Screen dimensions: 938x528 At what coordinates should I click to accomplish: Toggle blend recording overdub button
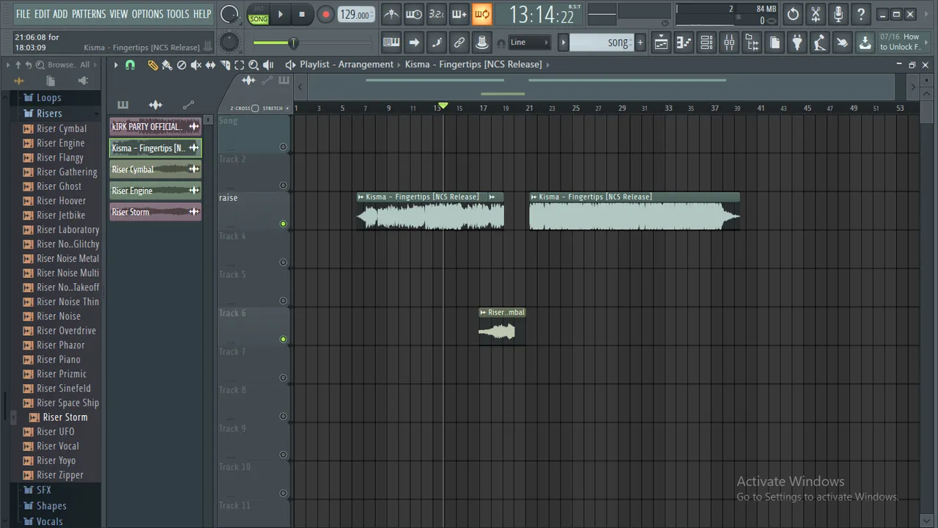(x=459, y=14)
